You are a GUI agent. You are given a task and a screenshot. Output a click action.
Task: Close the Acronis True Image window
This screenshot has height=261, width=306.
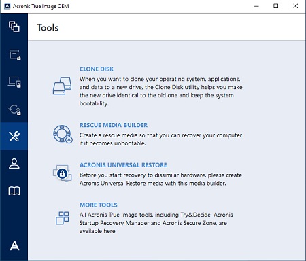(x=296, y=6)
